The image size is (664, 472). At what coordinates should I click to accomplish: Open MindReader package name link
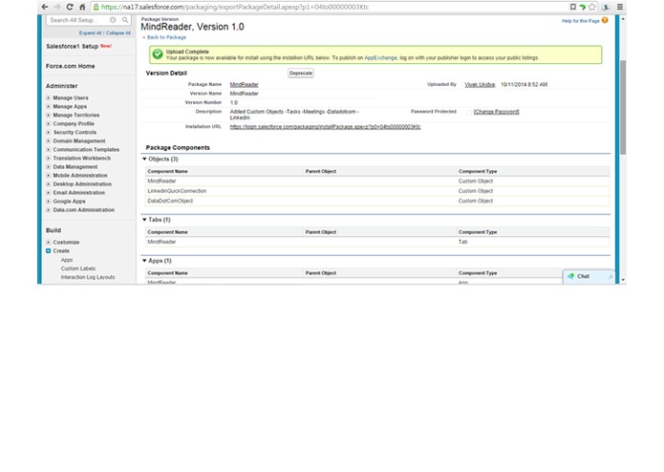(244, 85)
